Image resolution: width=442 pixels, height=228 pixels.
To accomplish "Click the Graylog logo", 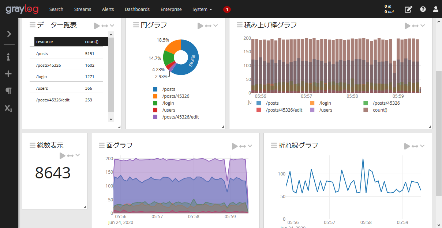I will pos(22,9).
